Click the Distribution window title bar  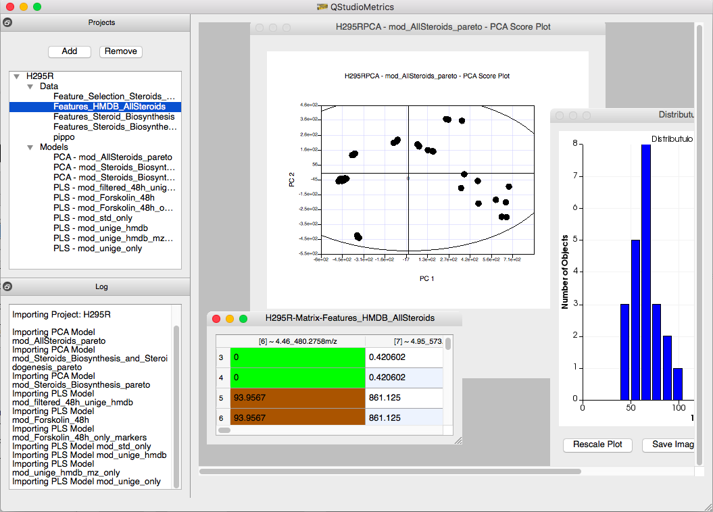[622, 116]
